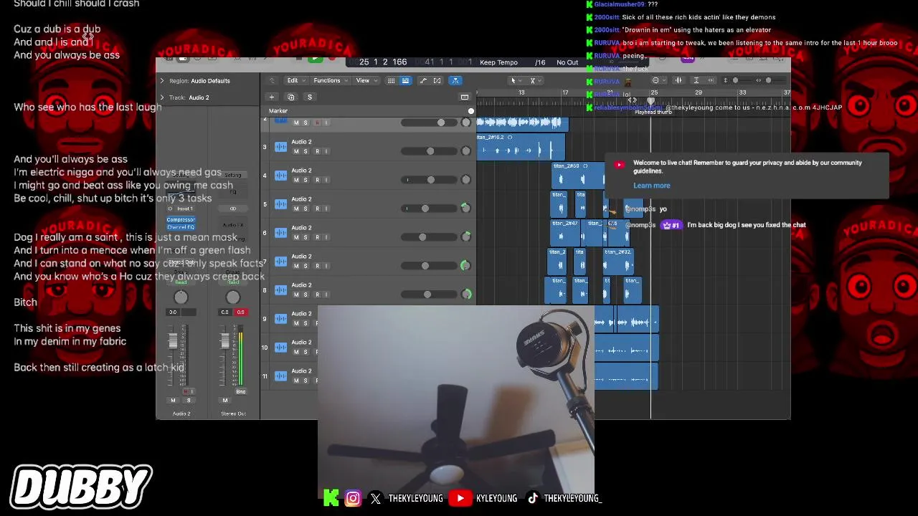
Task: Click the back arrow left of Edit
Action: [x=272, y=80]
